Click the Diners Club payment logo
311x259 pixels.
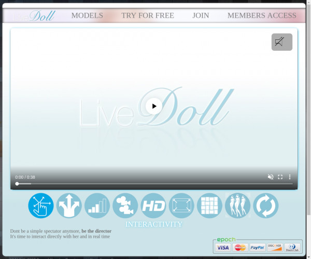point(292,248)
